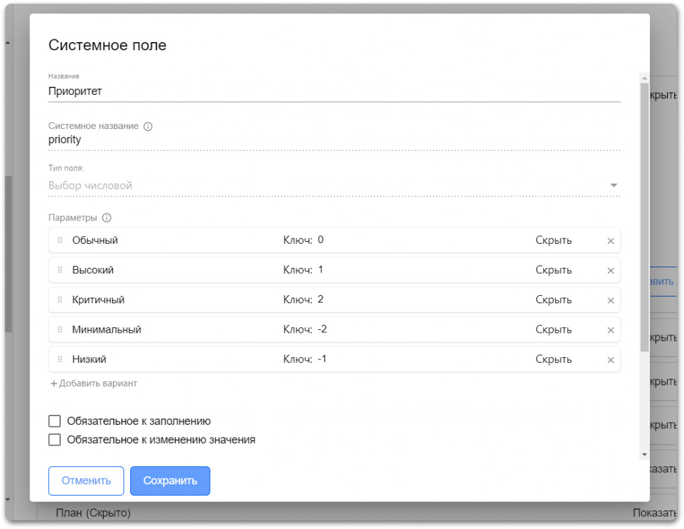Hide the Низкий option via Скрыть

point(553,359)
